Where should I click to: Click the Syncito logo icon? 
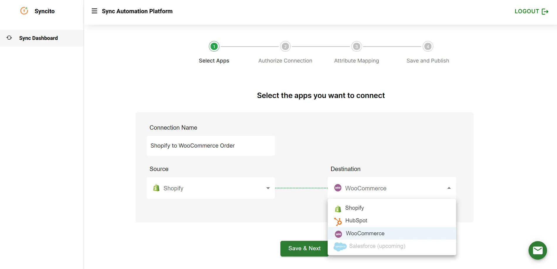(24, 11)
